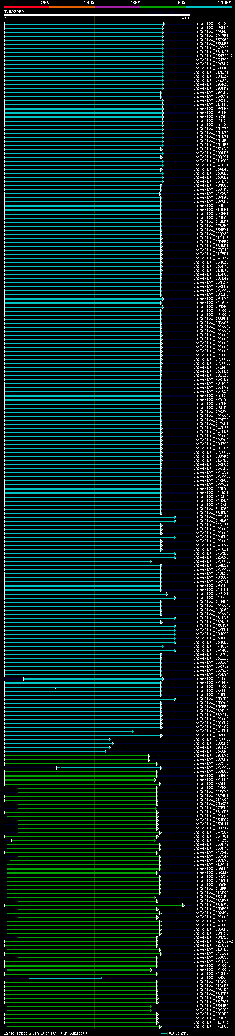Click the cyan arrowhead ending the UniRef100_A5DIP0 bar
The image size is (235, 1036).
[175, 699]
